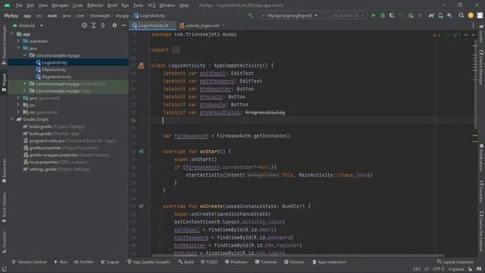Open the Navigate menu

pos(60,5)
